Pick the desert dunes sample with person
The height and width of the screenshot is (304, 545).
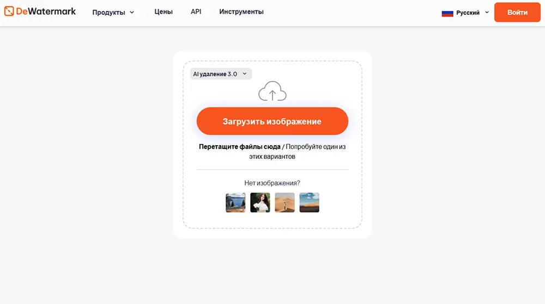pyautogui.click(x=284, y=202)
